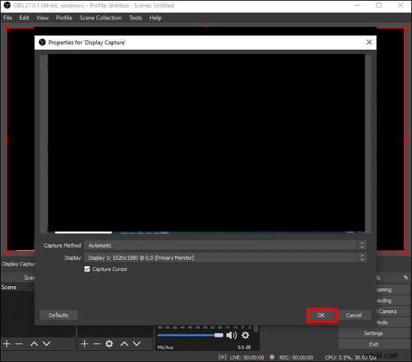
Task: Move scene up in the list
Action: pos(34,343)
